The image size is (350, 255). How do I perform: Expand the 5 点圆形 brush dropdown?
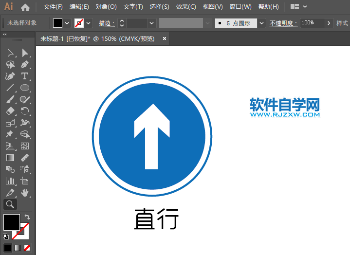pos(262,23)
